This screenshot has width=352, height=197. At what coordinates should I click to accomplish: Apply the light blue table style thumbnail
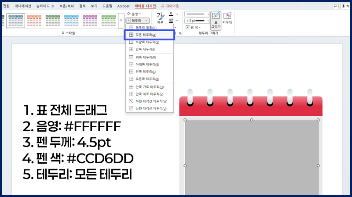coord(71,21)
